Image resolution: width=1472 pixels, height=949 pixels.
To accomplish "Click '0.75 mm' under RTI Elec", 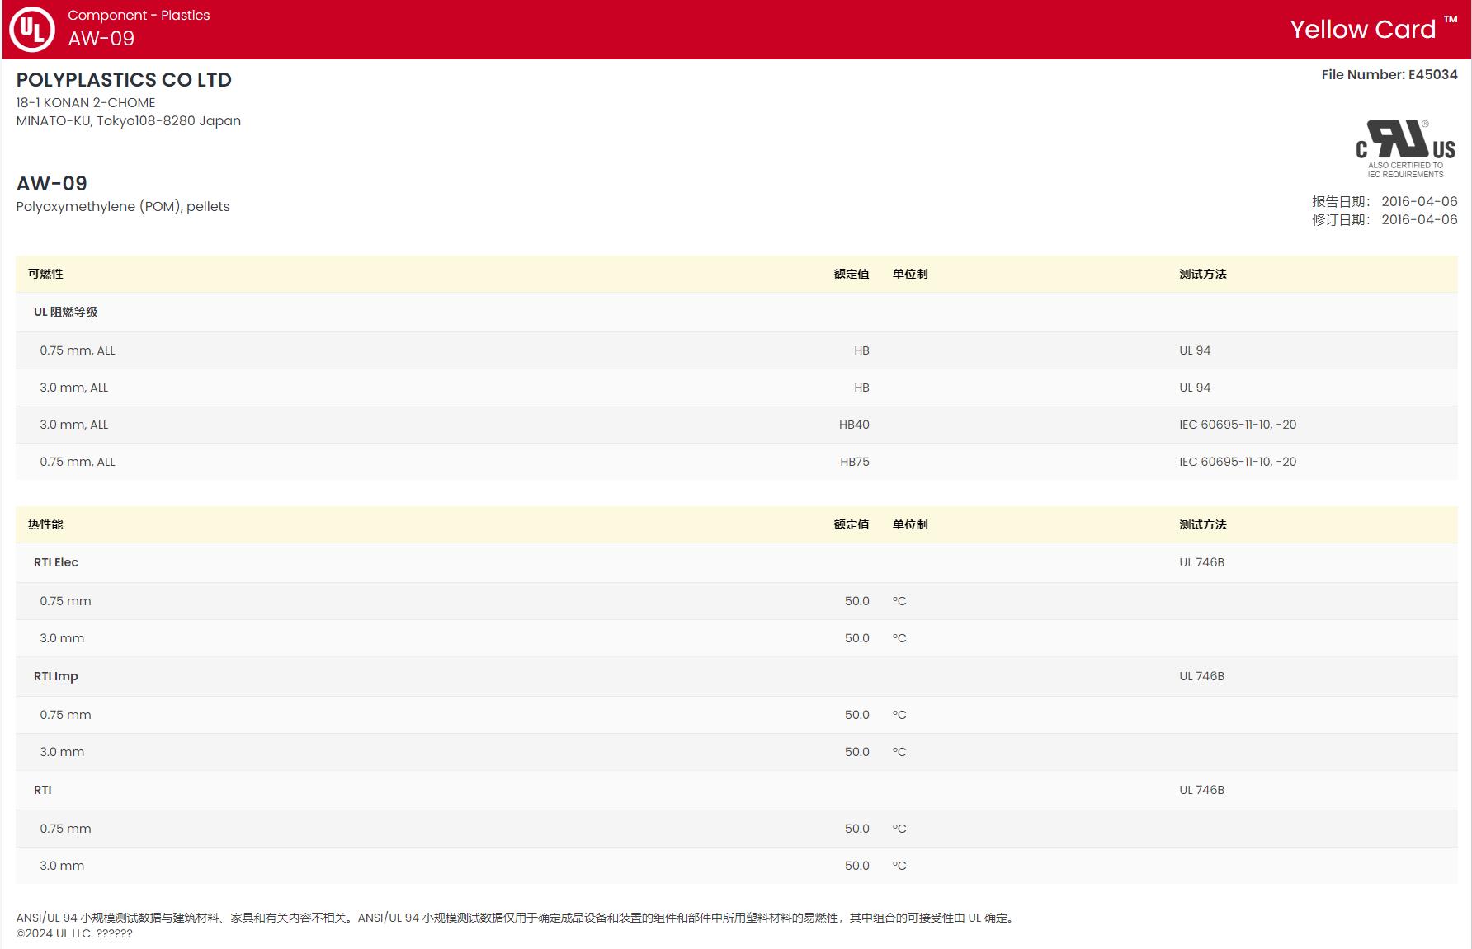I will [x=65, y=601].
